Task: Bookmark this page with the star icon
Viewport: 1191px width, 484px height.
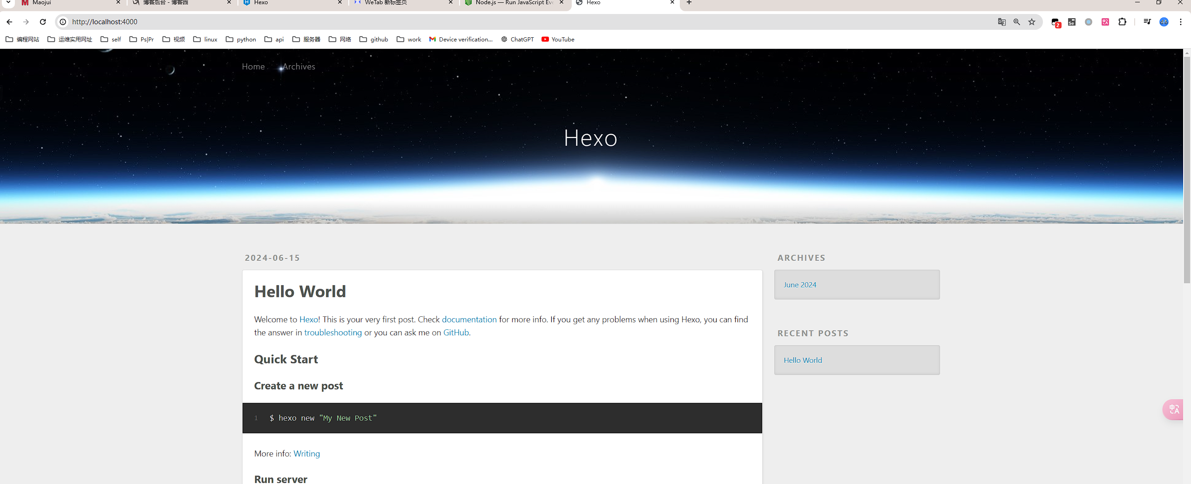Action: click(x=1032, y=22)
